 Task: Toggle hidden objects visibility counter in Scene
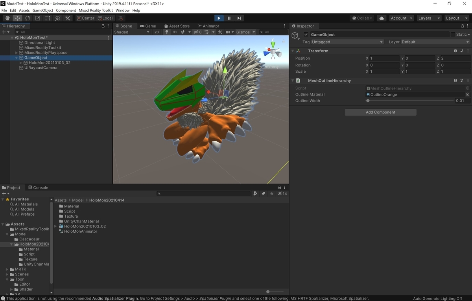(197, 32)
